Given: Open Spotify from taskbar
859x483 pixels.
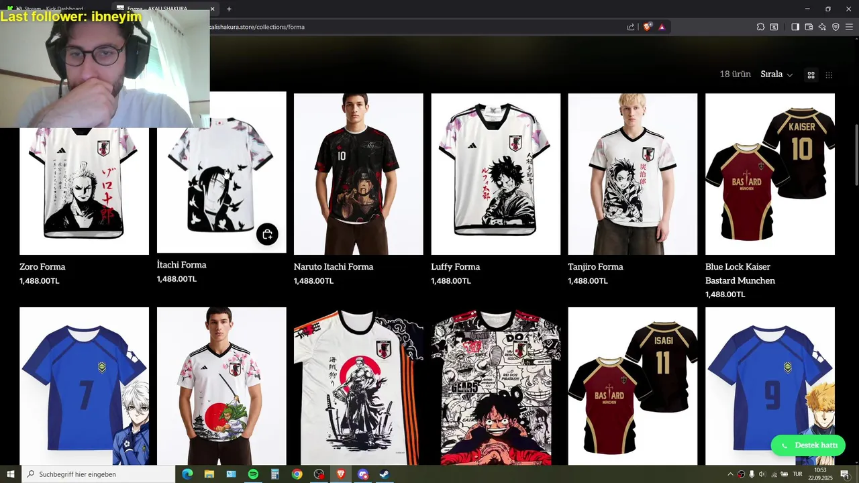Looking at the screenshot, I should (253, 474).
